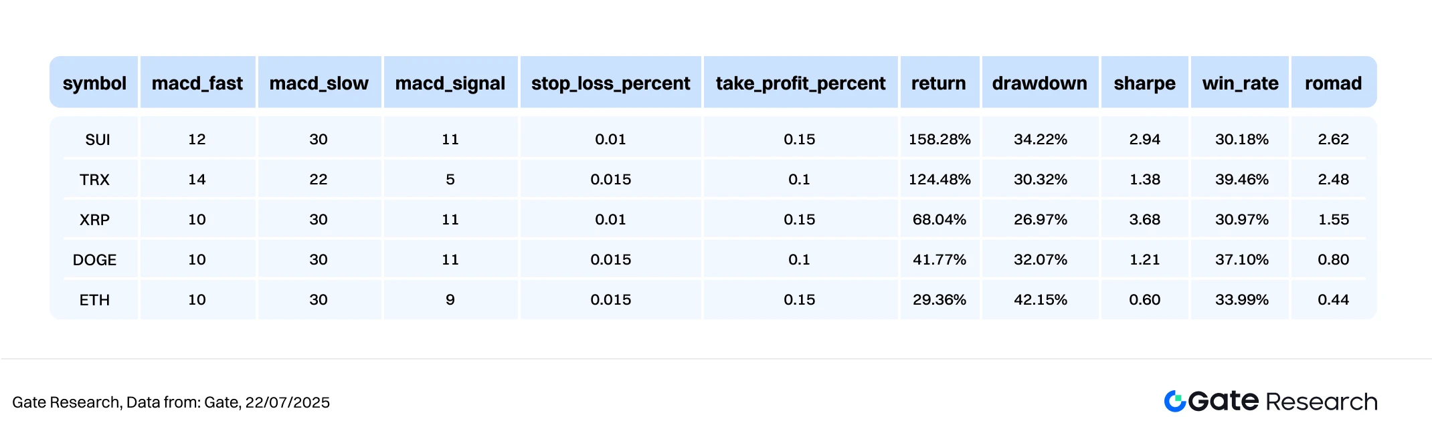Click the drawdown column header
Viewport: 1432px width, 445px height.
pos(1040,83)
